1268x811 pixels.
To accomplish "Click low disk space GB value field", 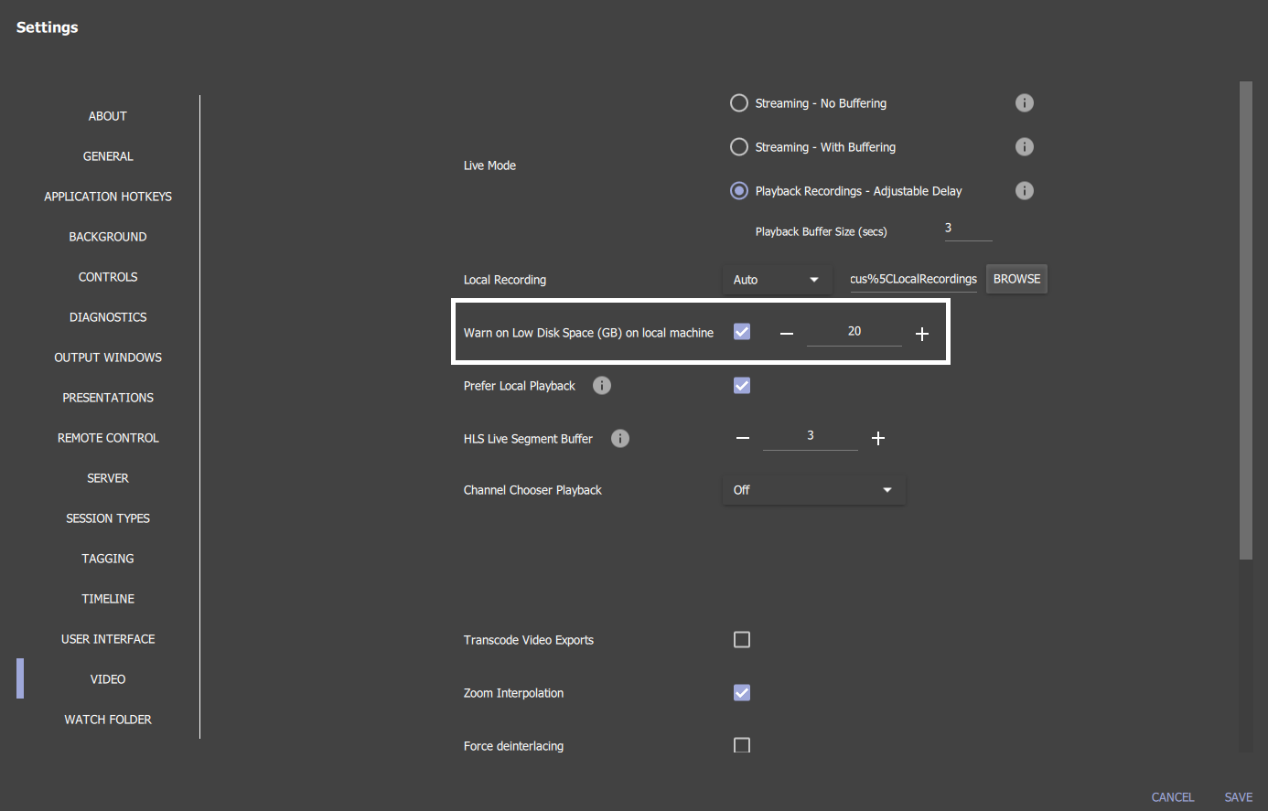I will (854, 333).
